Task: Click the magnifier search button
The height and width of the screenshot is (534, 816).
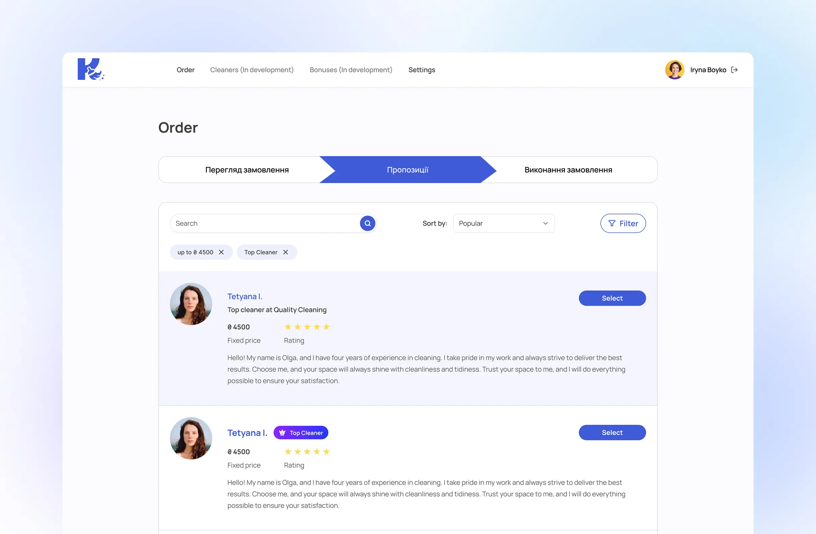Action: tap(367, 223)
